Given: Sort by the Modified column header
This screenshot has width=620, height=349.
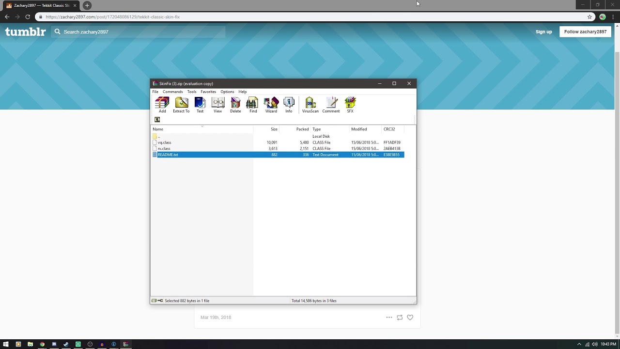Looking at the screenshot, I should (366, 129).
